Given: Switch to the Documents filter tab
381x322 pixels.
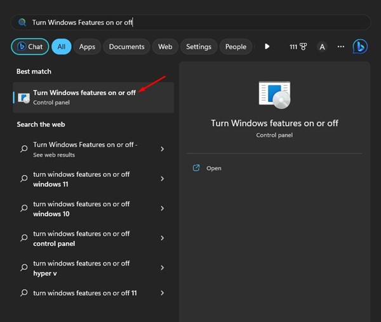Looking at the screenshot, I should [126, 46].
